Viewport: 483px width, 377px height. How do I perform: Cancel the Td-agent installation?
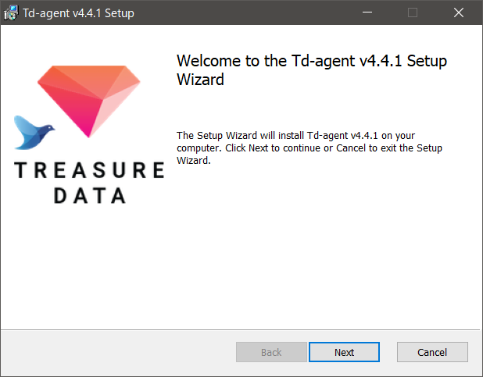coord(432,352)
